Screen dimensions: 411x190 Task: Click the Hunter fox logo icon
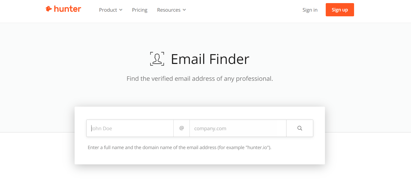click(49, 9)
